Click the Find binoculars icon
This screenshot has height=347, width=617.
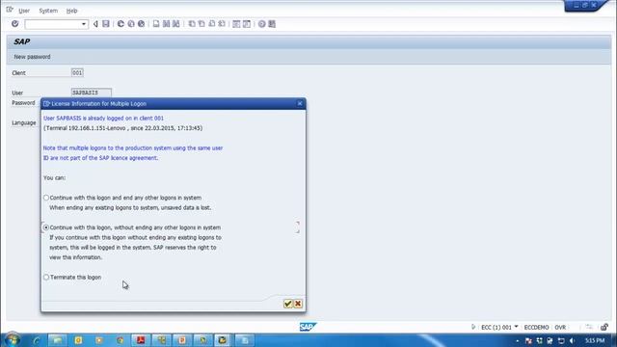[167, 24]
